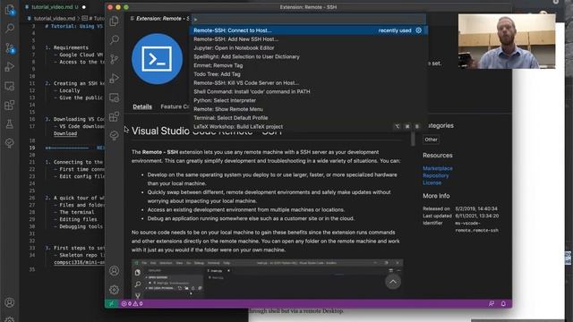This screenshot has height=322, width=573.
Task: Configure keybinding gear for Connect to Host
Action: pos(418,30)
